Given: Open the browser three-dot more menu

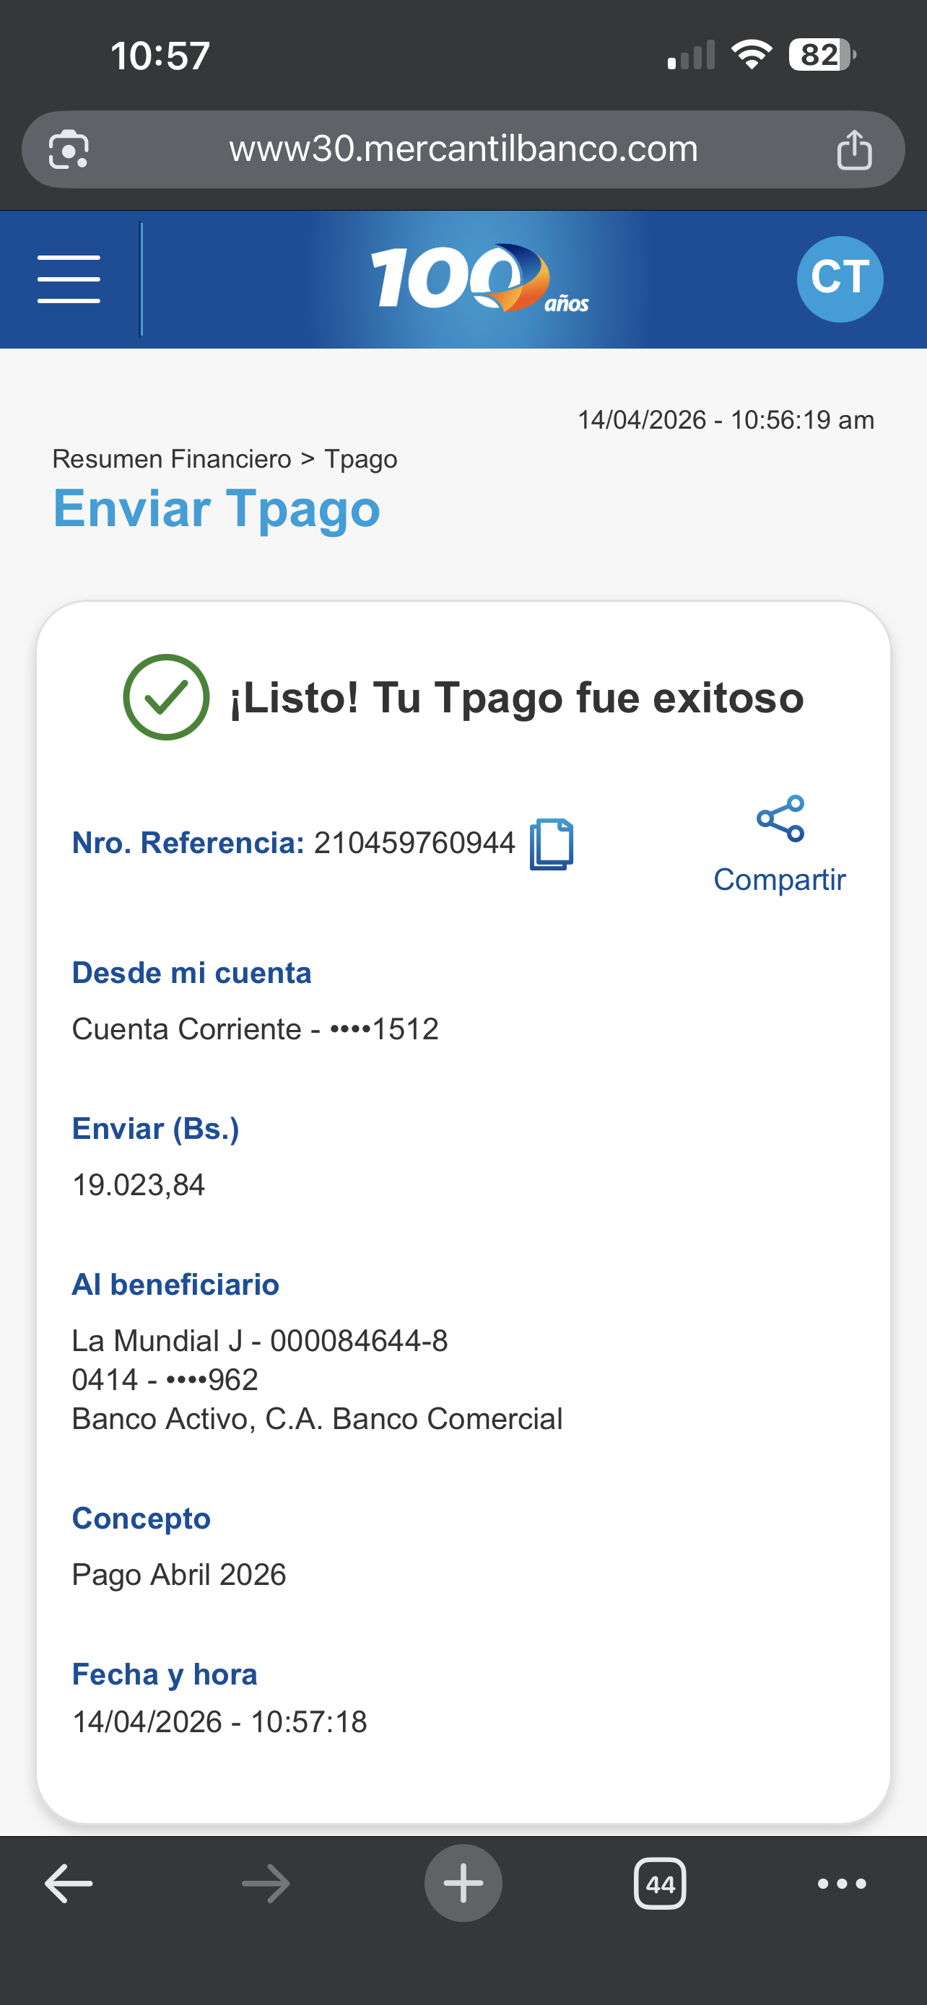Looking at the screenshot, I should tap(841, 1884).
